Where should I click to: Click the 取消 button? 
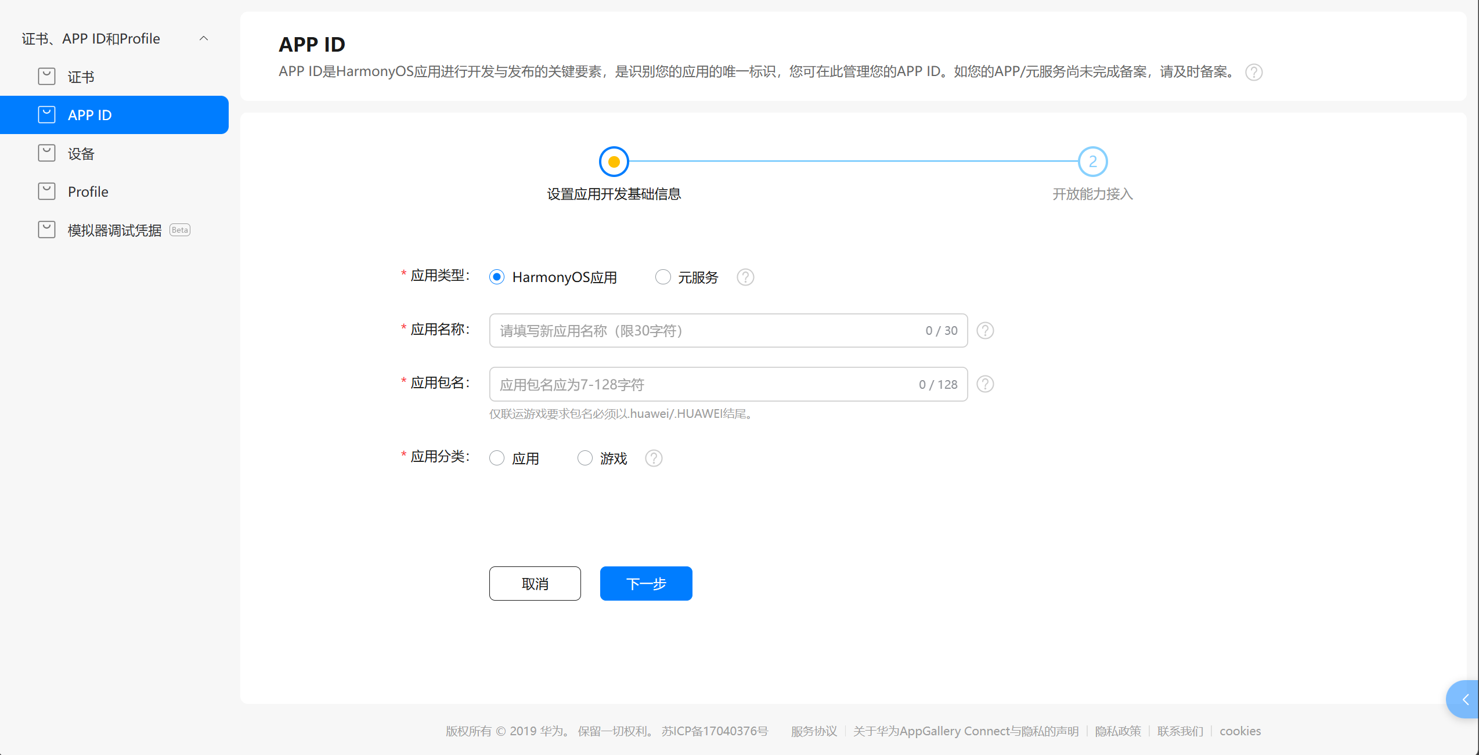[535, 583]
